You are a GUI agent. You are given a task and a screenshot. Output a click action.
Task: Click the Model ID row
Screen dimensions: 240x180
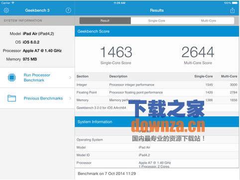[157, 155]
